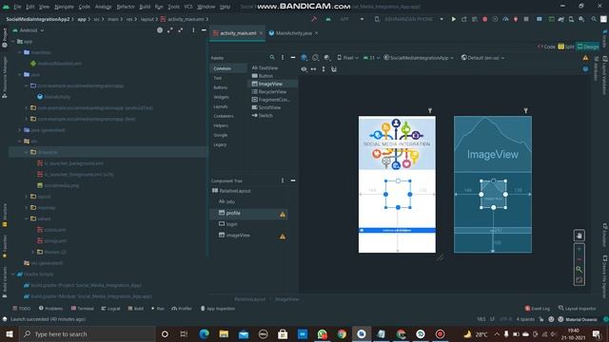Image resolution: width=609 pixels, height=342 pixels.
Task: Open the Navigate menu
Action: tap(64, 7)
